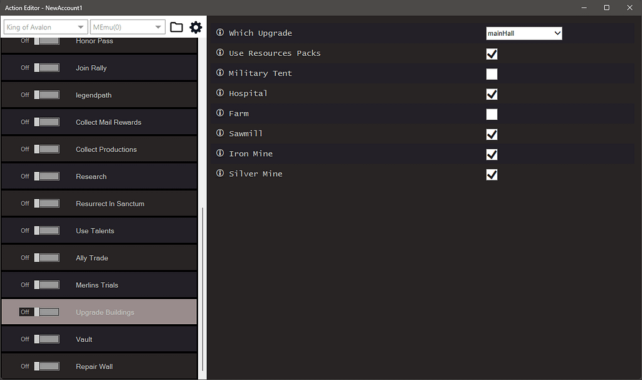Click the info icon beside Farm
The image size is (642, 380).
pyautogui.click(x=219, y=113)
